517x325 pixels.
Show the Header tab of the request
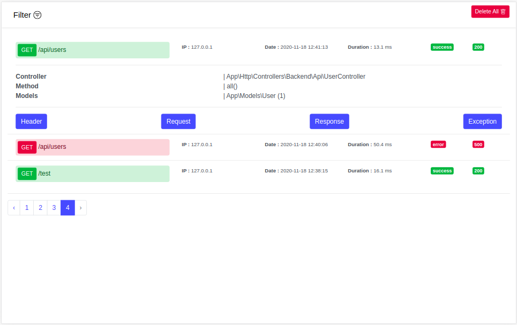[x=31, y=122]
